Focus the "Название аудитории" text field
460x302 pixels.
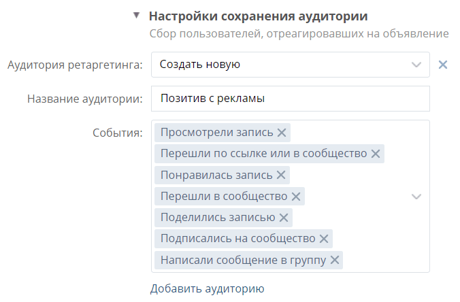[x=291, y=99]
